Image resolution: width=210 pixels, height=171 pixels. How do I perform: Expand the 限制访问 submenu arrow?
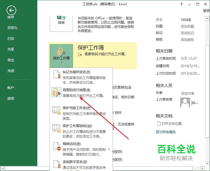(109, 149)
